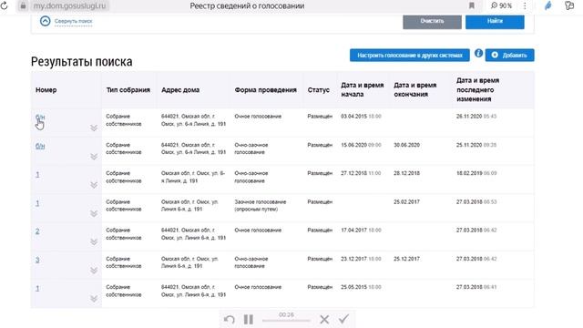
Task: Open the 'б/н' record dated 03.04.2015
Action: point(40,118)
